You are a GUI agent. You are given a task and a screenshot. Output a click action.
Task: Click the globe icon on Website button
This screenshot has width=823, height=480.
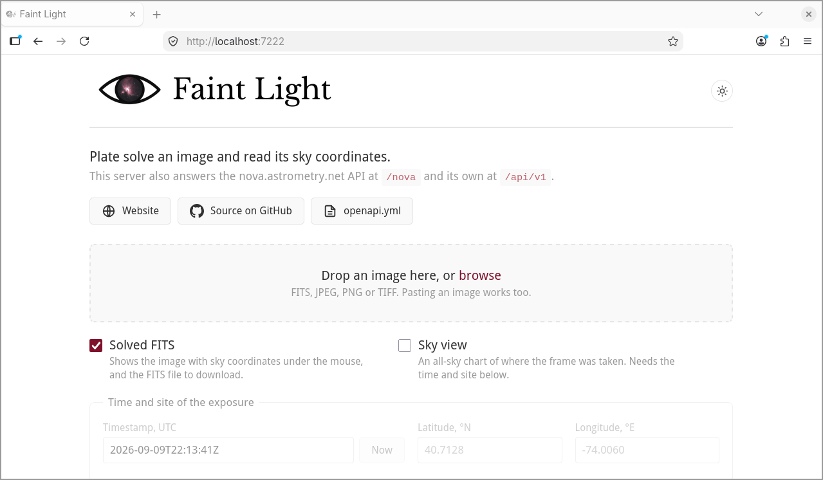(x=109, y=211)
